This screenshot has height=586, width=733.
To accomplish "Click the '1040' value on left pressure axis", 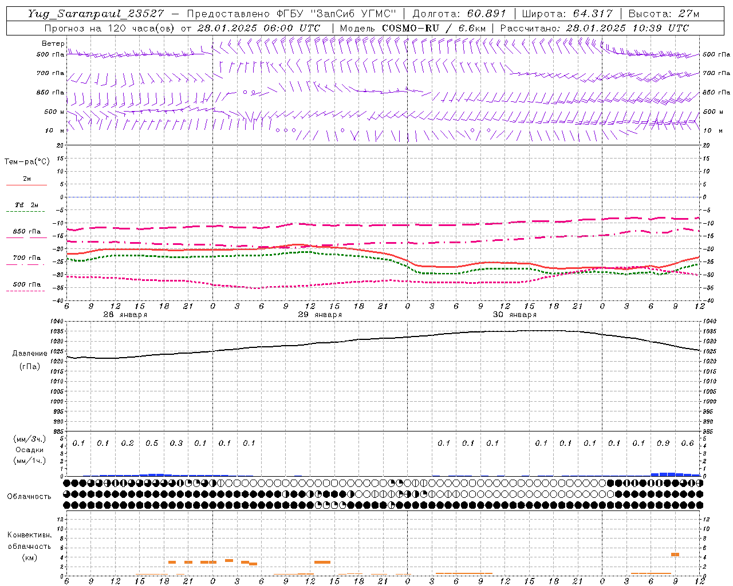I will click(x=58, y=322).
